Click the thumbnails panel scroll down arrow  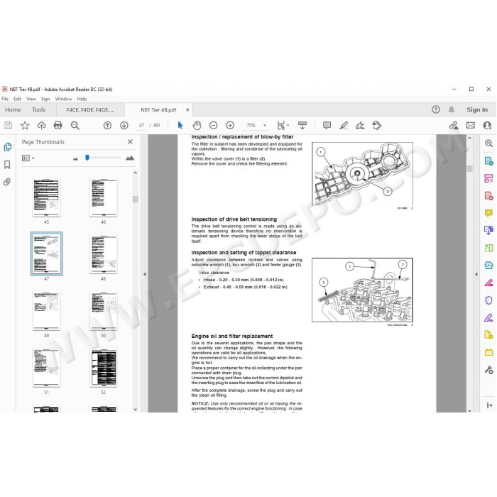coord(136,409)
